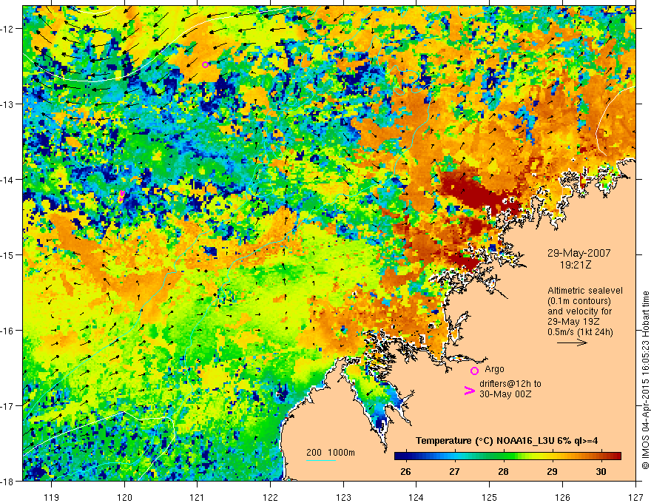Click the colour bar label '30'
Image resolution: width=651 pixels, height=503 pixels.
[x=601, y=471]
